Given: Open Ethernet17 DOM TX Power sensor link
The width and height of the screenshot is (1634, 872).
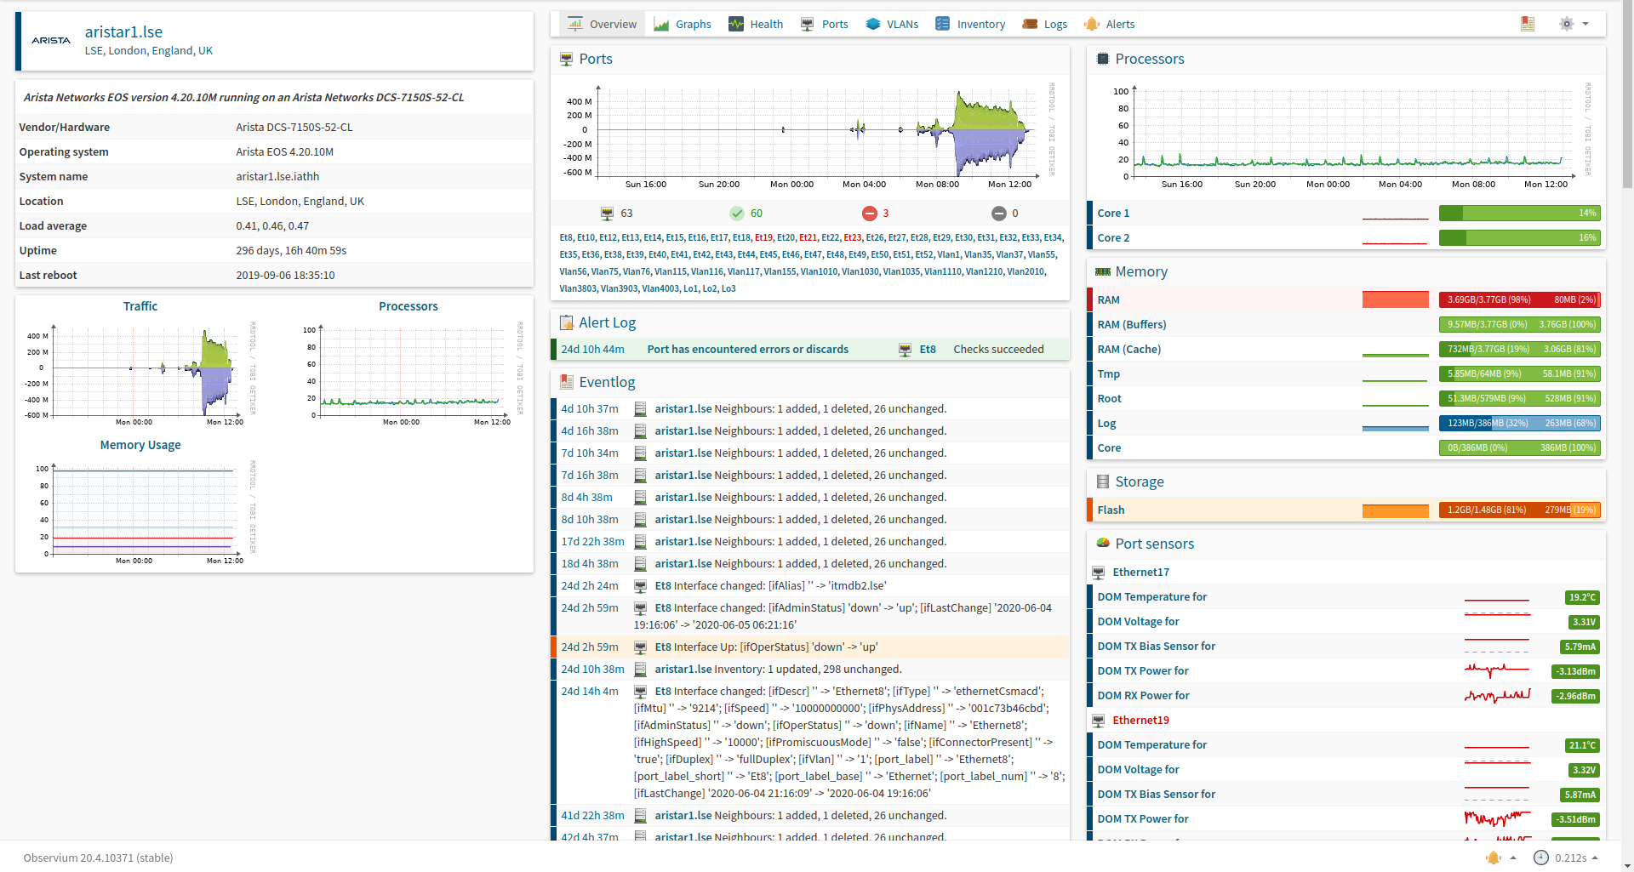Looking at the screenshot, I should pyautogui.click(x=1143, y=671).
